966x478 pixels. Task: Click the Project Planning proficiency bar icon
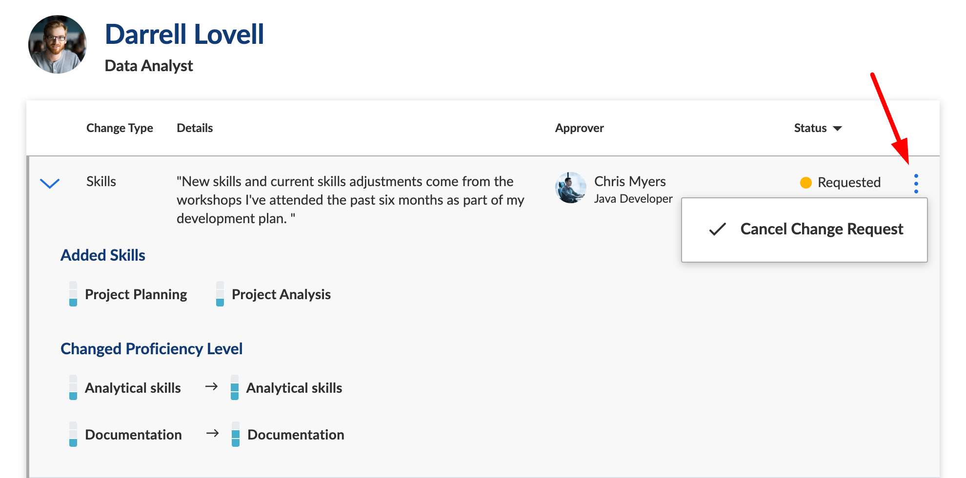coord(73,294)
